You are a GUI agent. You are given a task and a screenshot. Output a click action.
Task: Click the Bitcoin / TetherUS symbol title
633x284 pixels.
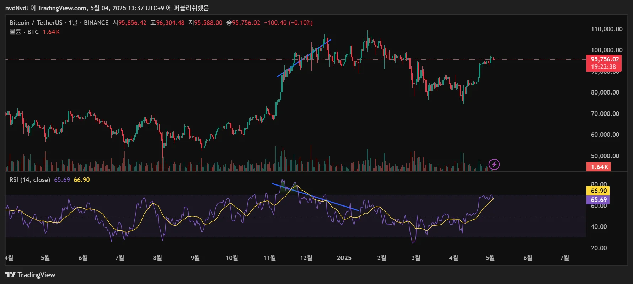click(36, 23)
